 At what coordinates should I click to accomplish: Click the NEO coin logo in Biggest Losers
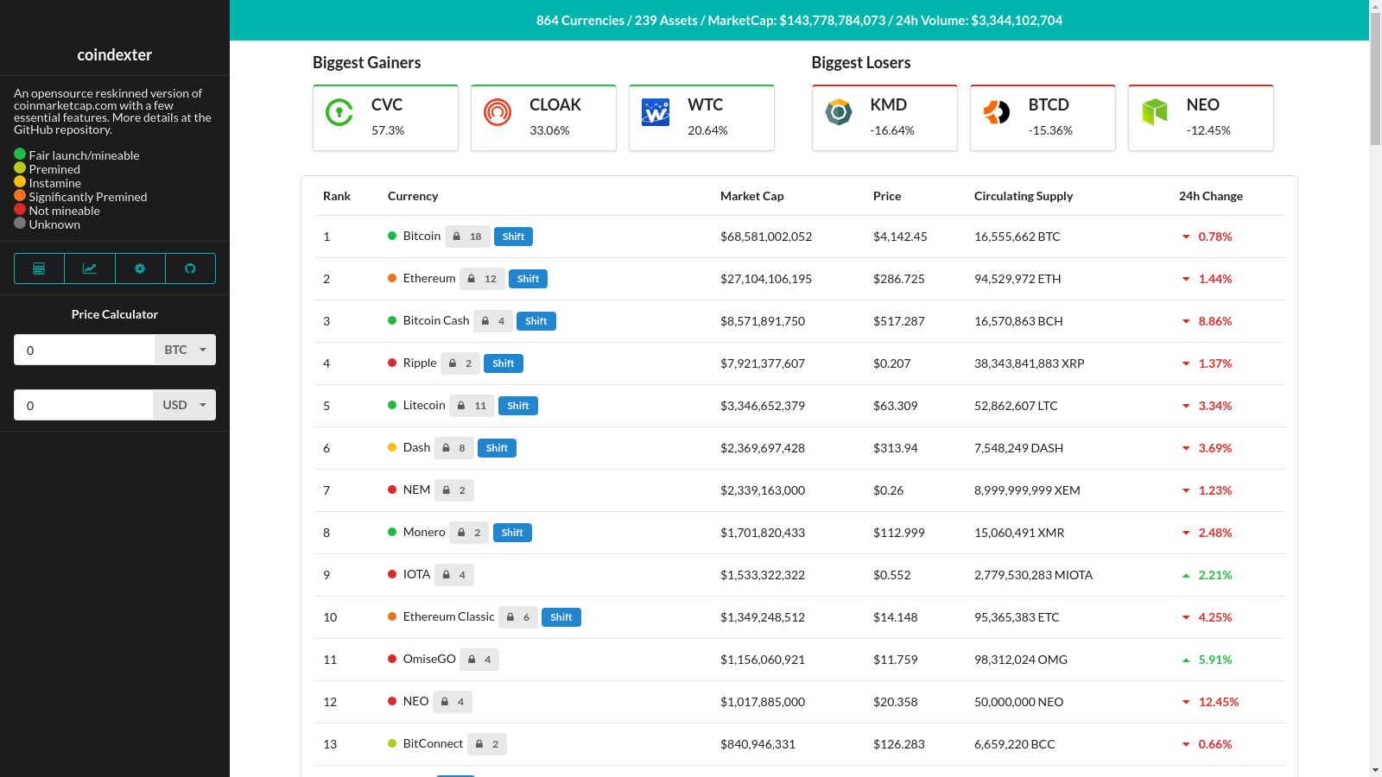click(1155, 112)
